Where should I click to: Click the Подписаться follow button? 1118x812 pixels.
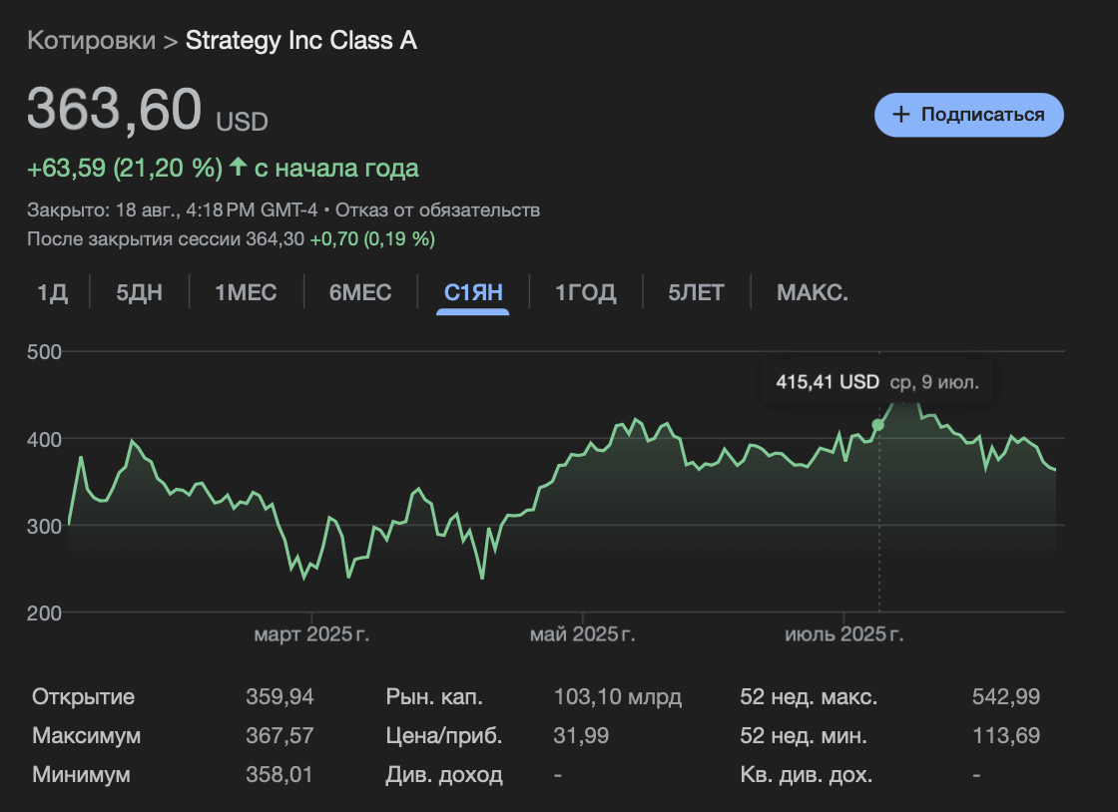click(x=969, y=115)
